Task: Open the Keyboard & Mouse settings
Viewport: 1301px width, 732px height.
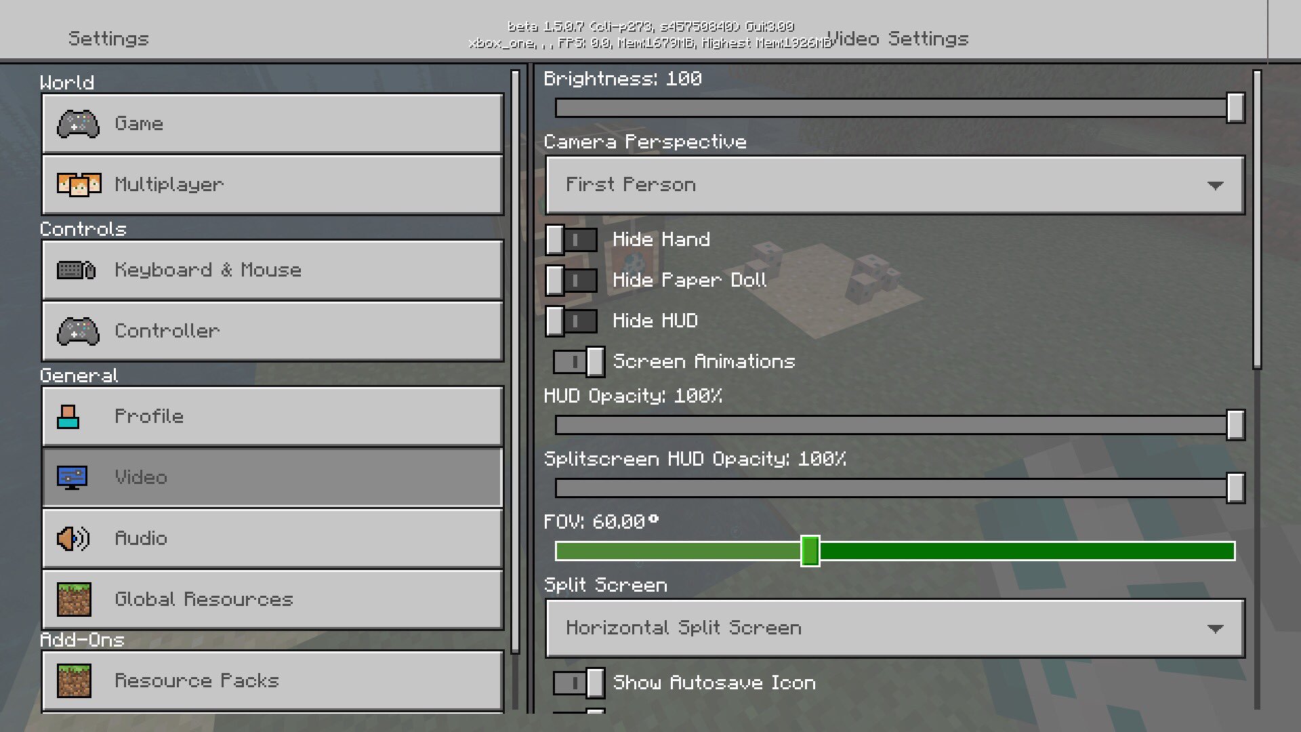Action: pyautogui.click(x=272, y=269)
